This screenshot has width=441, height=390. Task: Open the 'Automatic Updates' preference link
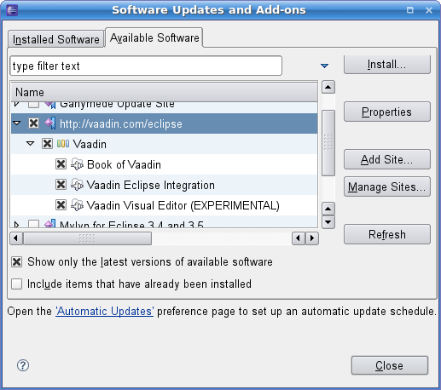pos(105,312)
